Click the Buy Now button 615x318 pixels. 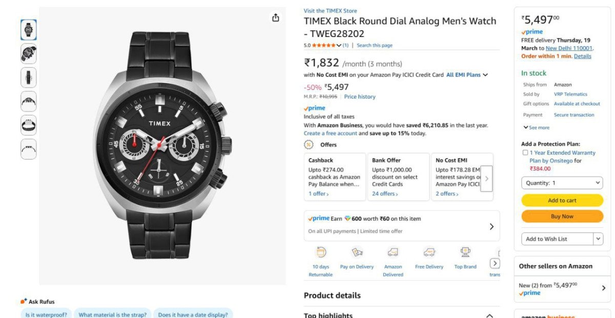(x=562, y=216)
